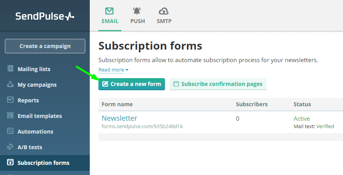
Task: Open the A/B tests flask icon
Action: 11,147
